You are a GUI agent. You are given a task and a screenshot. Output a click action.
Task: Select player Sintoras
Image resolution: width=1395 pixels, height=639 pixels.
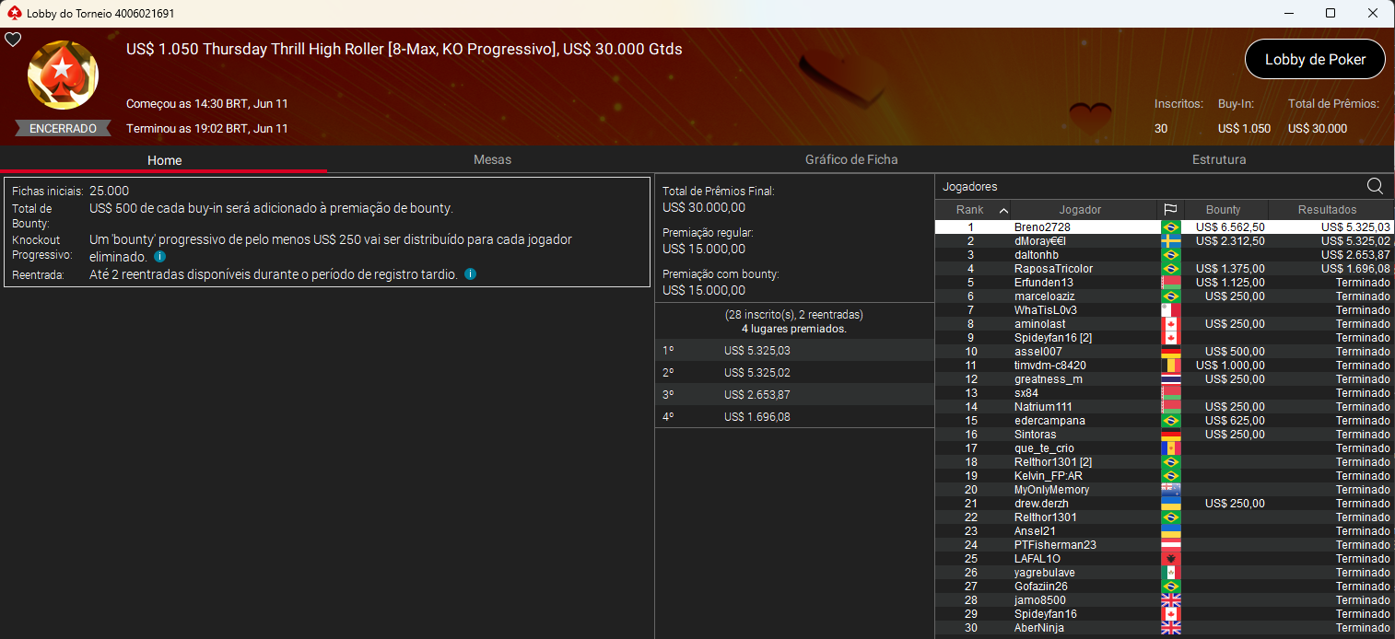pyautogui.click(x=1164, y=434)
